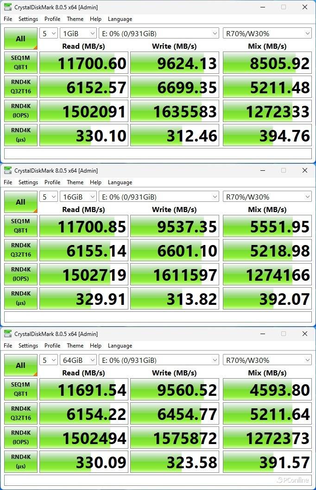
Task: Open drive E: dropdown in 16GiB window
Action: 159,197
